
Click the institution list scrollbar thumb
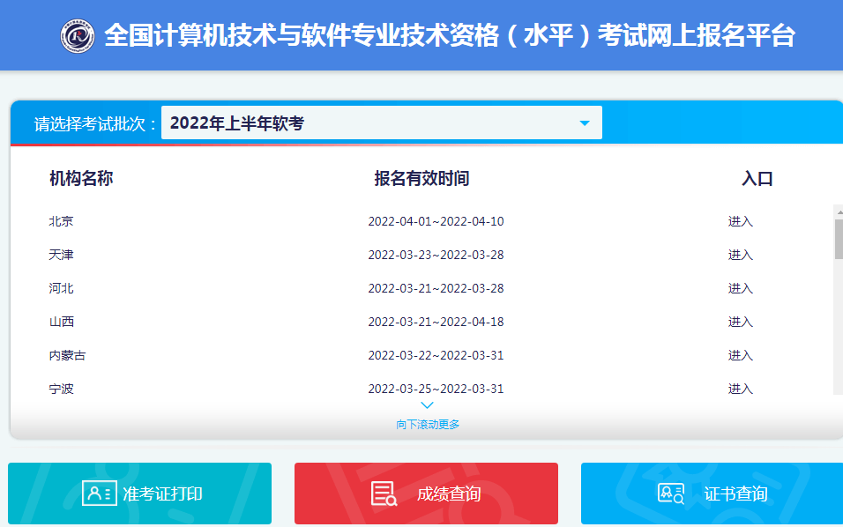tap(838, 238)
